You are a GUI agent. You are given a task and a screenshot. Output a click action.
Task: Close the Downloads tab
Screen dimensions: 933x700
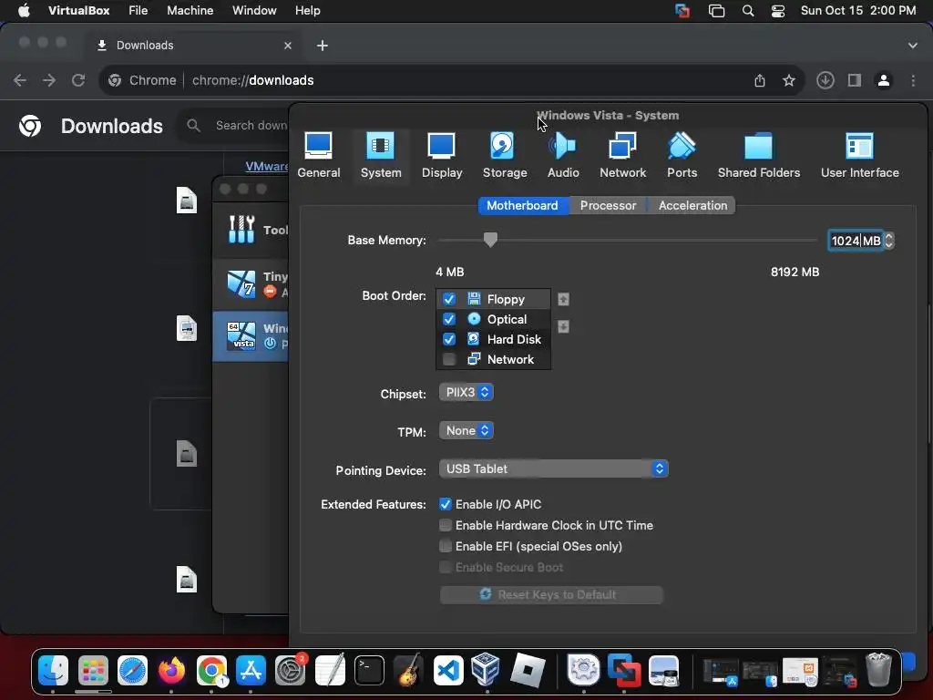point(288,46)
